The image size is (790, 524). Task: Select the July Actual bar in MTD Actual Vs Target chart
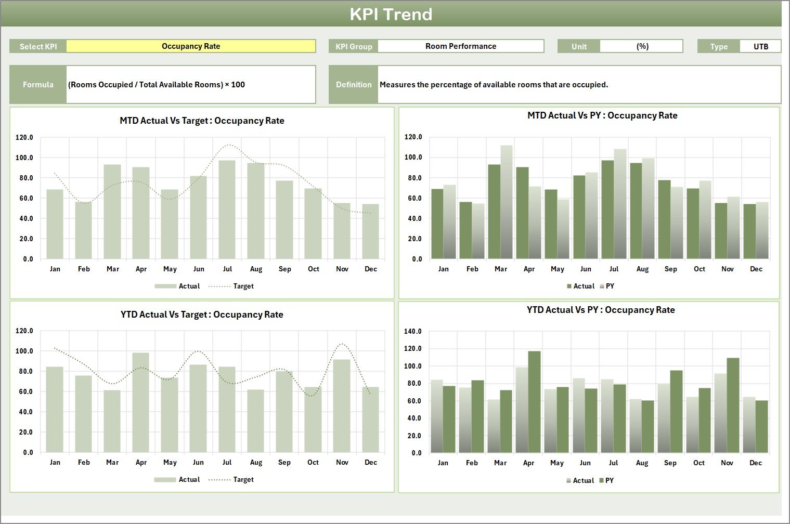(x=227, y=208)
